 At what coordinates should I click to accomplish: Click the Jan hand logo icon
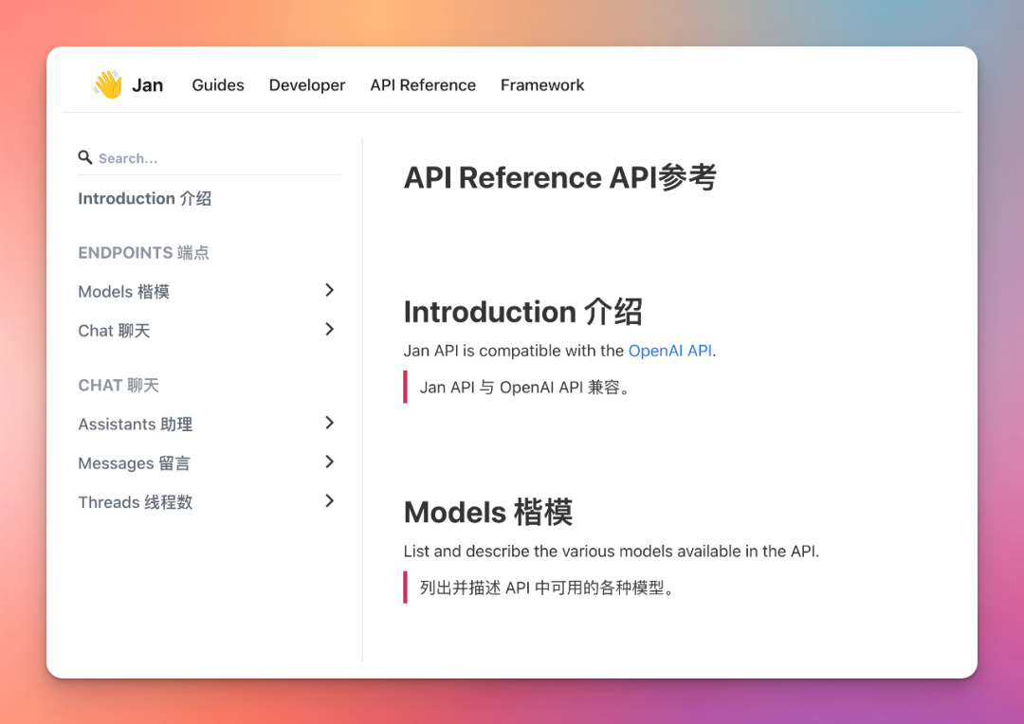106,84
